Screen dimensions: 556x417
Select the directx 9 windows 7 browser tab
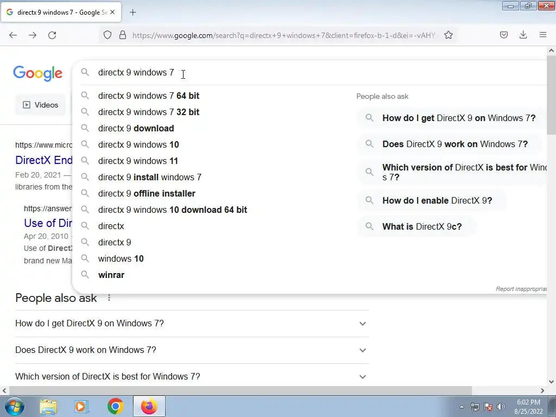point(61,12)
